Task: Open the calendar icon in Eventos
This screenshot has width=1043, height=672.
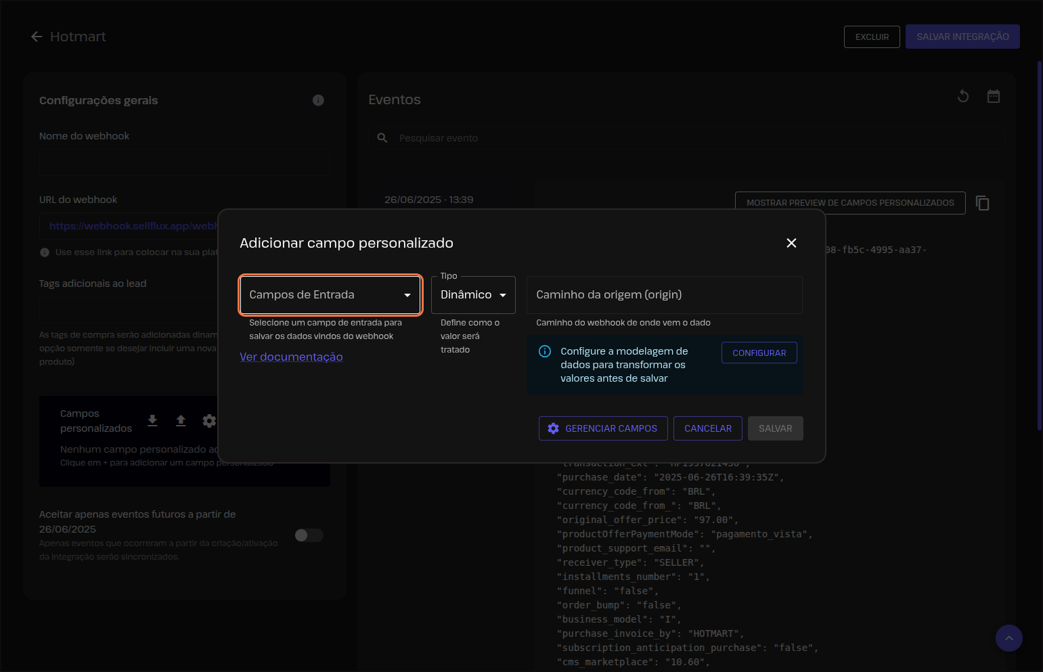Action: click(993, 97)
